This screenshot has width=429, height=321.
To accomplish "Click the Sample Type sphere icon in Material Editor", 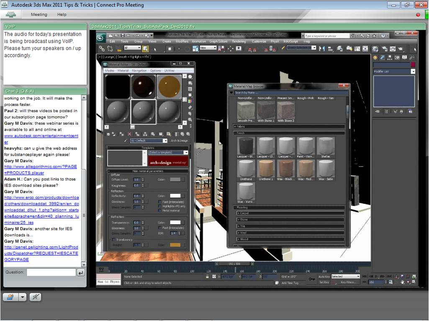I will click(190, 77).
